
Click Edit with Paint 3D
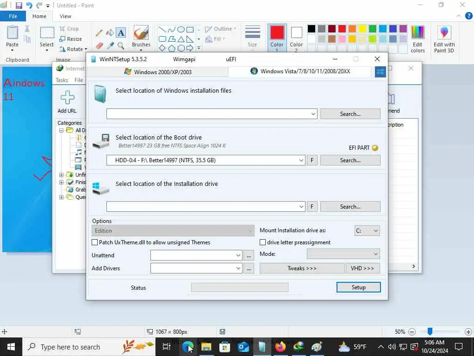point(444,39)
